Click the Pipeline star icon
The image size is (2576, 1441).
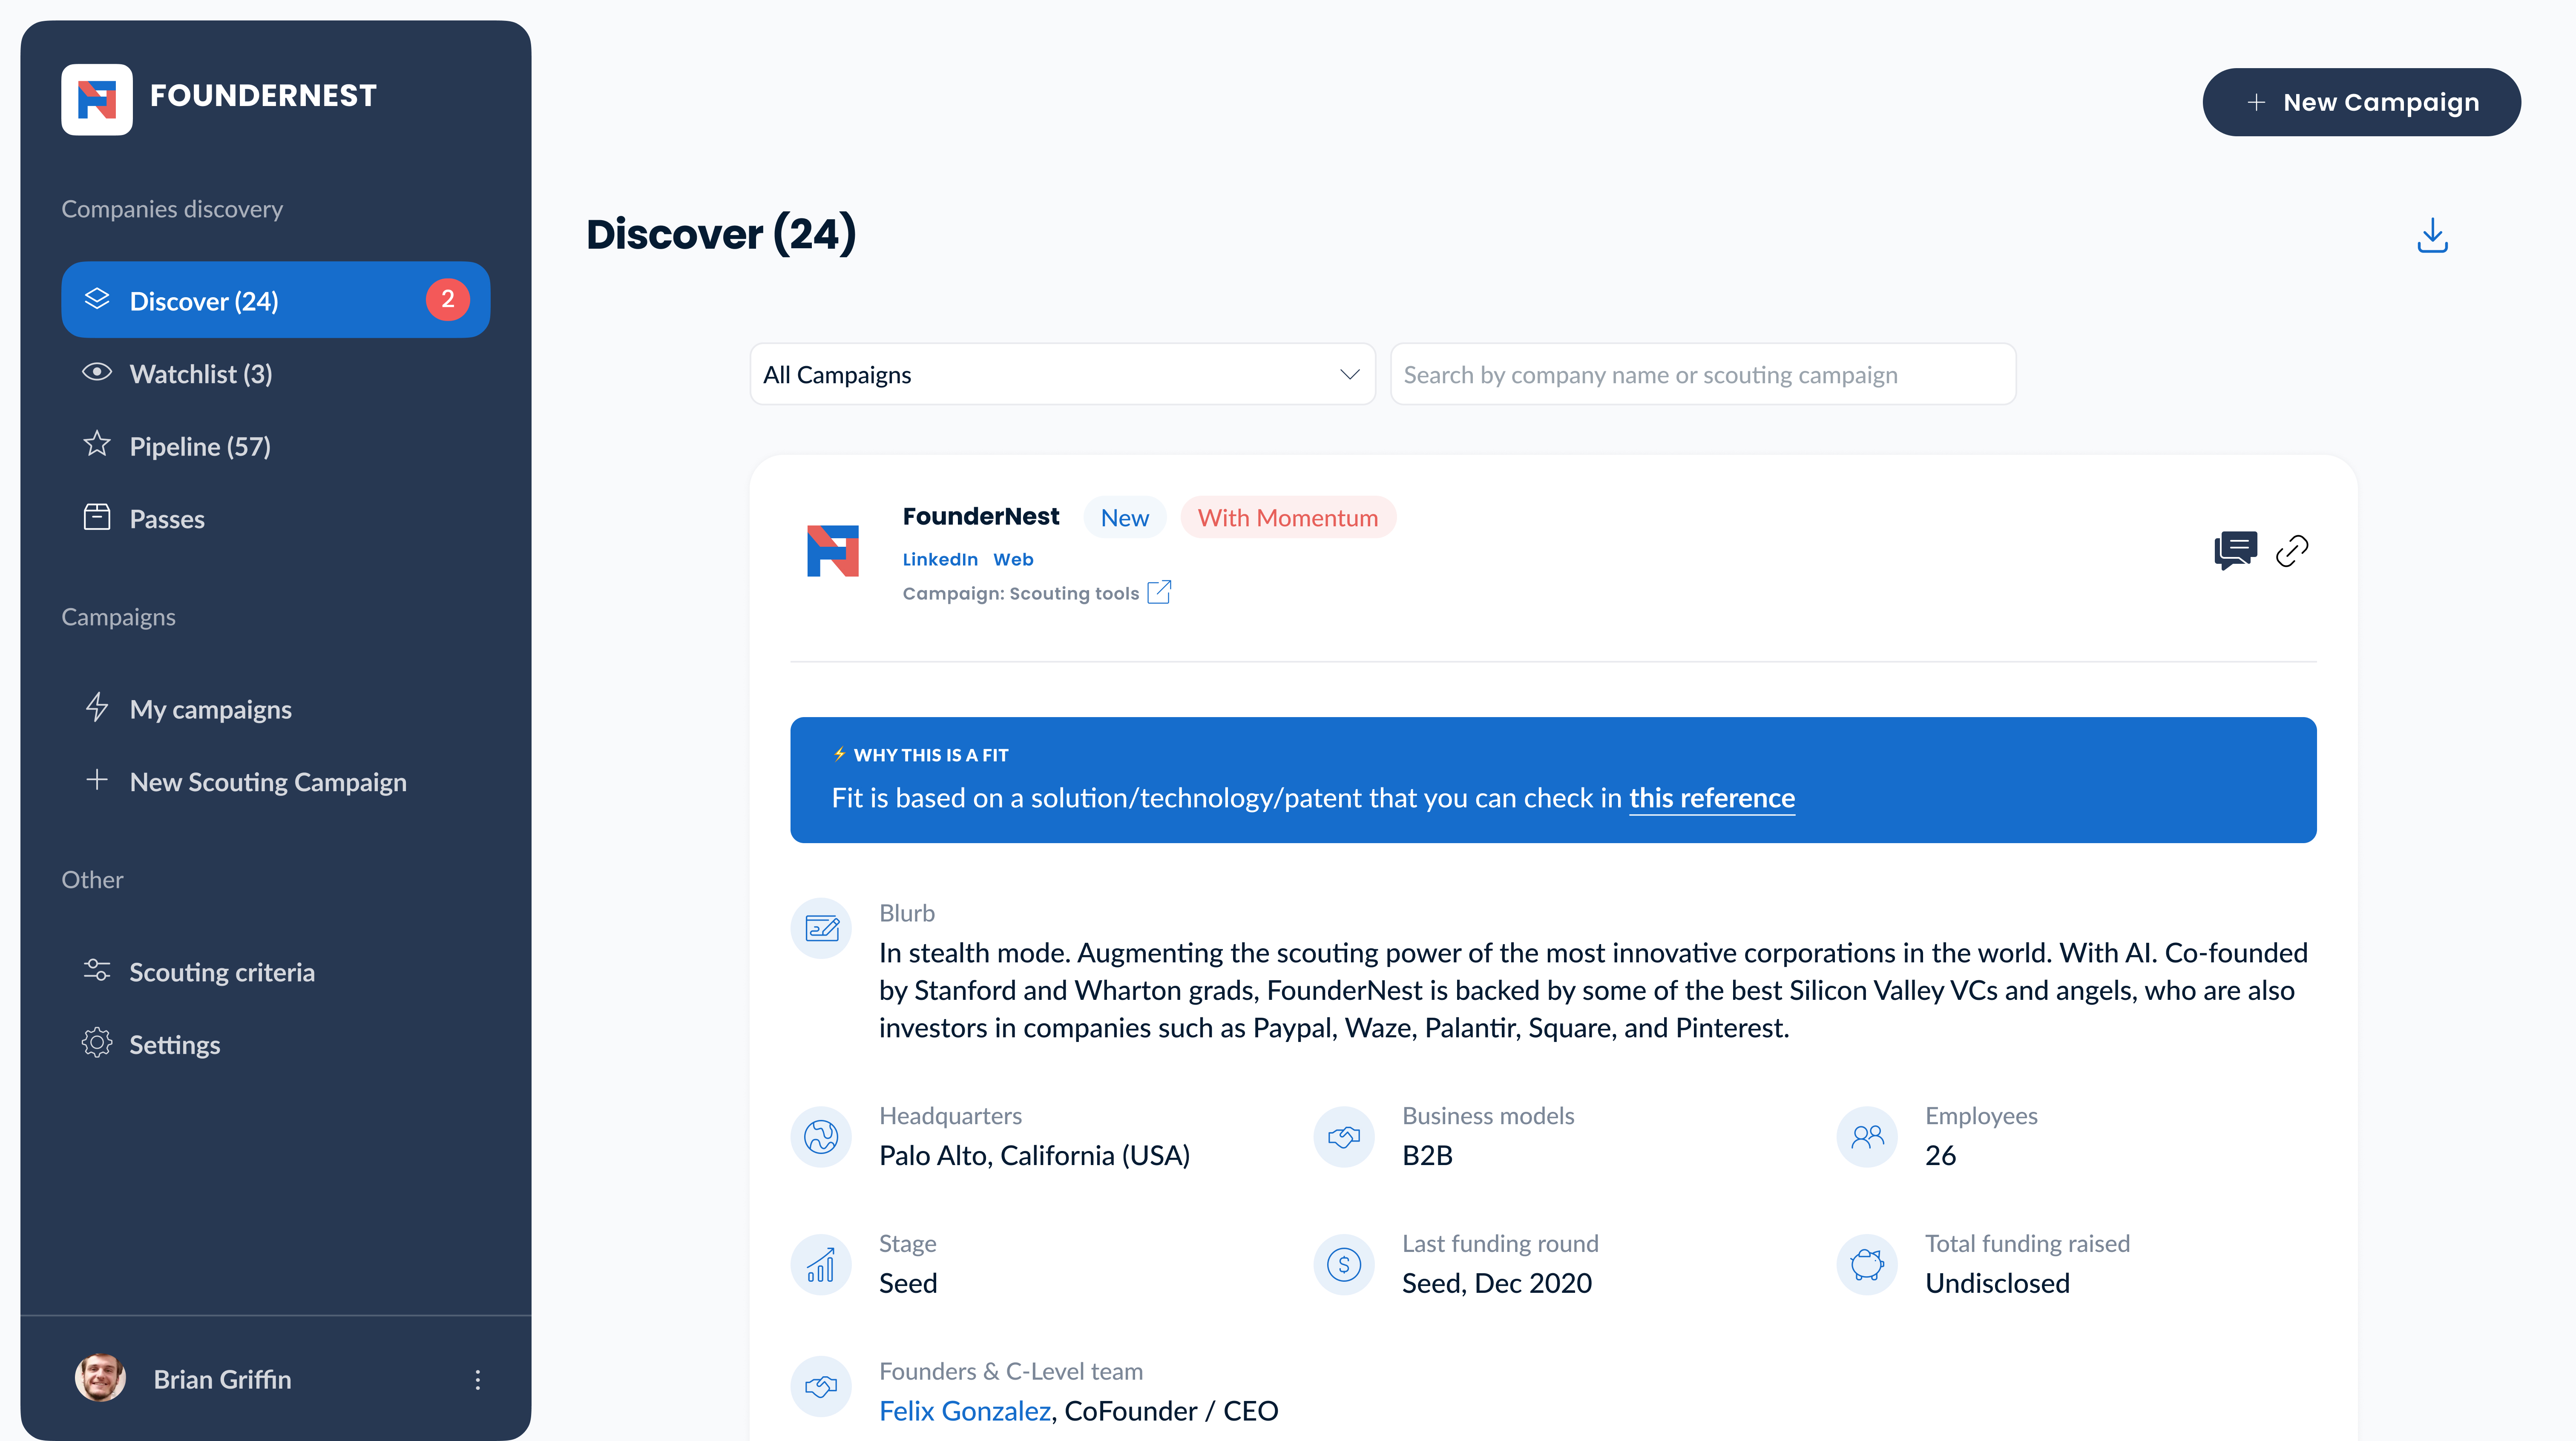coord(97,444)
